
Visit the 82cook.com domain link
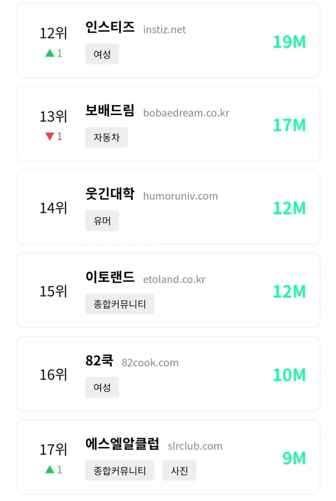click(x=150, y=362)
